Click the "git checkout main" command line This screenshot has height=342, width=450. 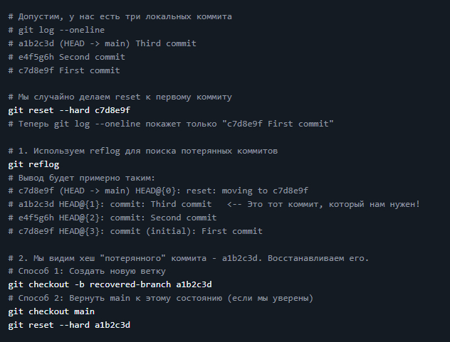(51, 311)
